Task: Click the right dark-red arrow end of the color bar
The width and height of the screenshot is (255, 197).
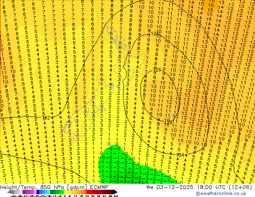Action: (x=116, y=192)
